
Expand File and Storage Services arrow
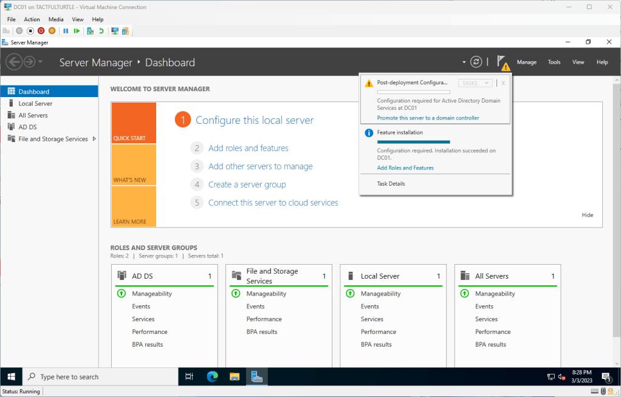point(94,139)
